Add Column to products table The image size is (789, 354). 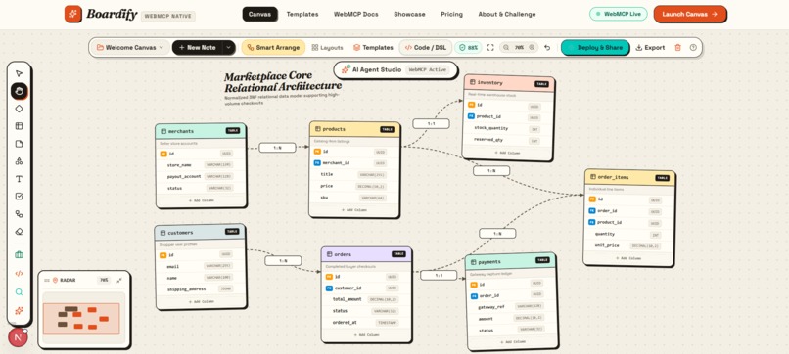coord(354,209)
